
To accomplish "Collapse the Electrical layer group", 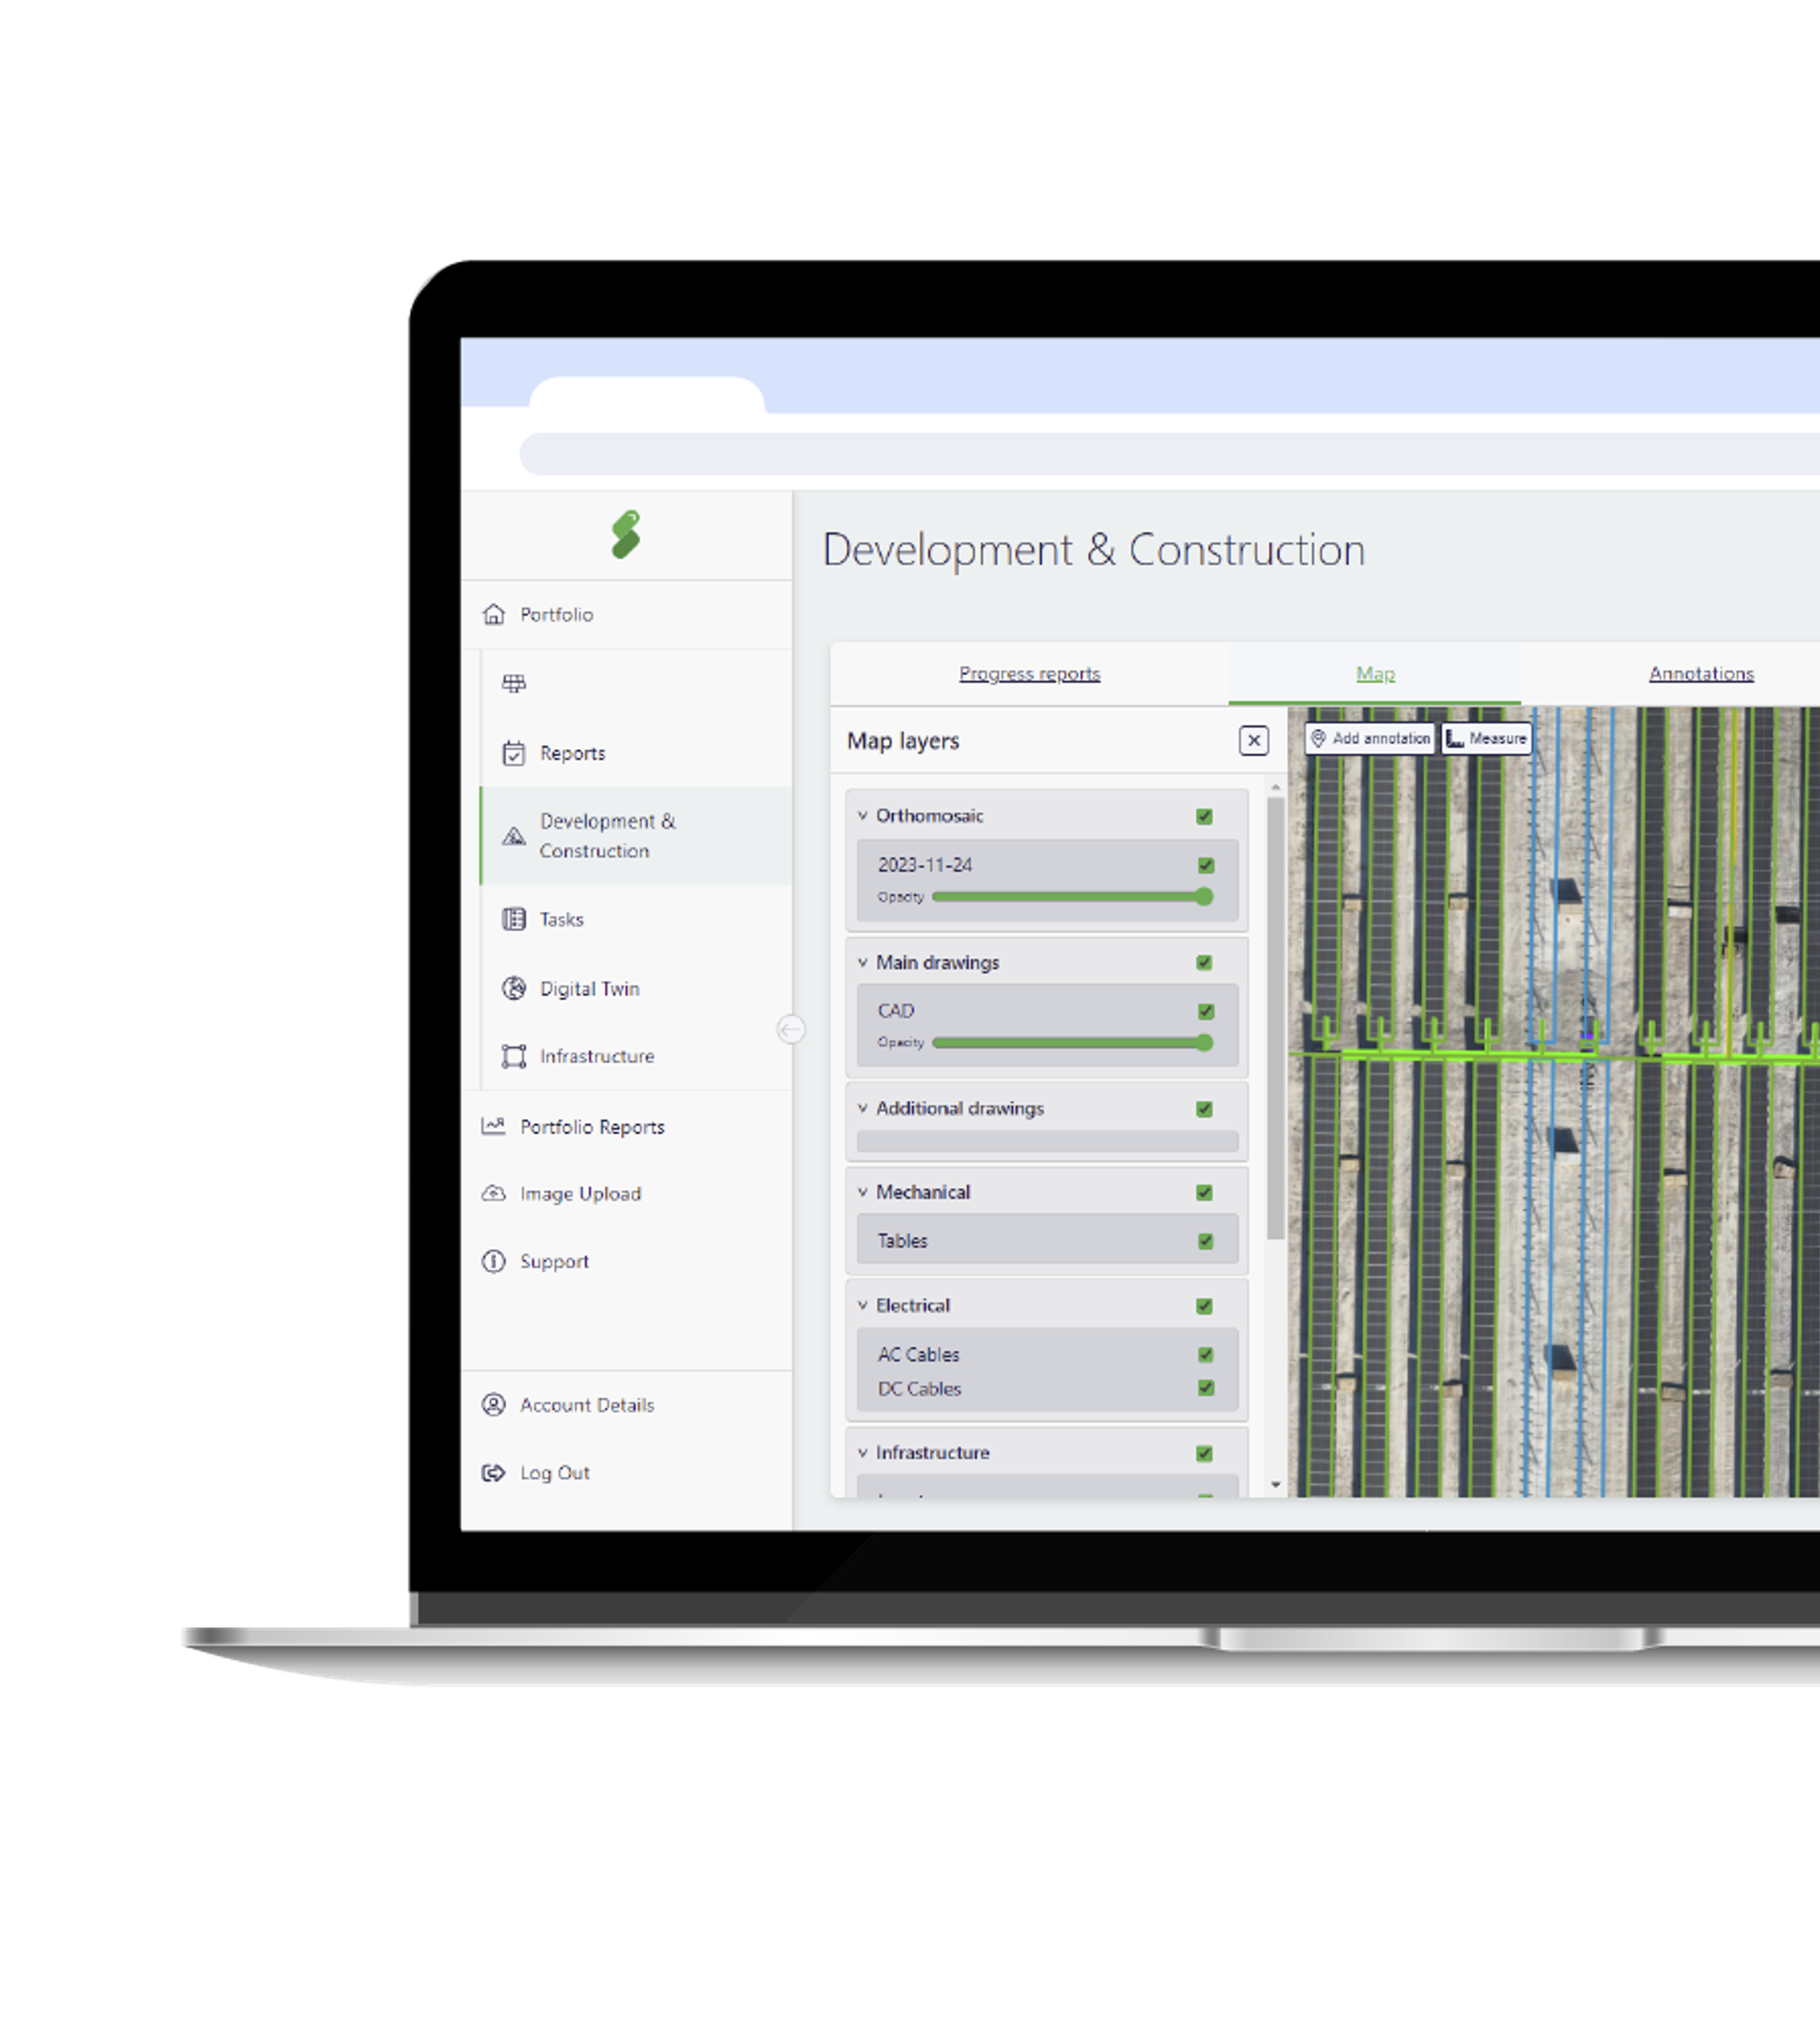I will point(862,1306).
